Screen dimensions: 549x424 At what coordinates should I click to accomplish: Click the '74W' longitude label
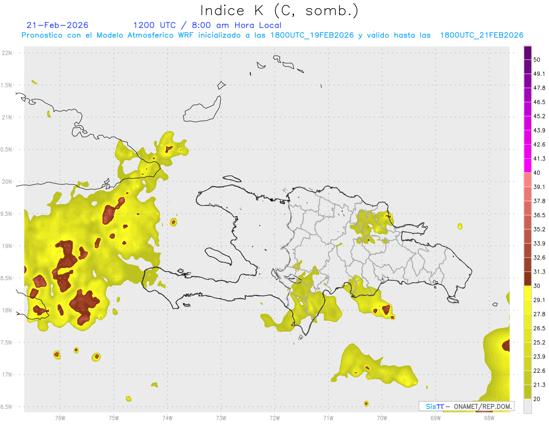(167, 418)
